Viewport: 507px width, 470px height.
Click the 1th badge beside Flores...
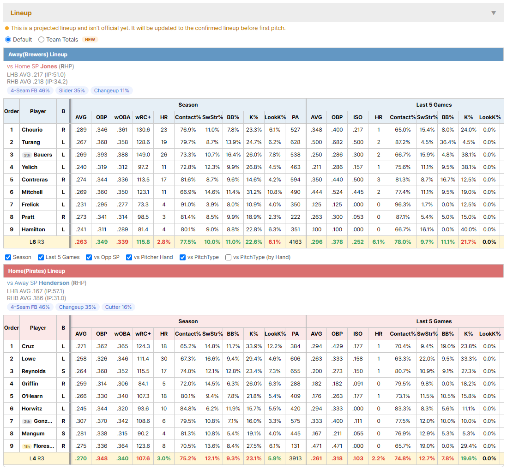click(x=26, y=446)
